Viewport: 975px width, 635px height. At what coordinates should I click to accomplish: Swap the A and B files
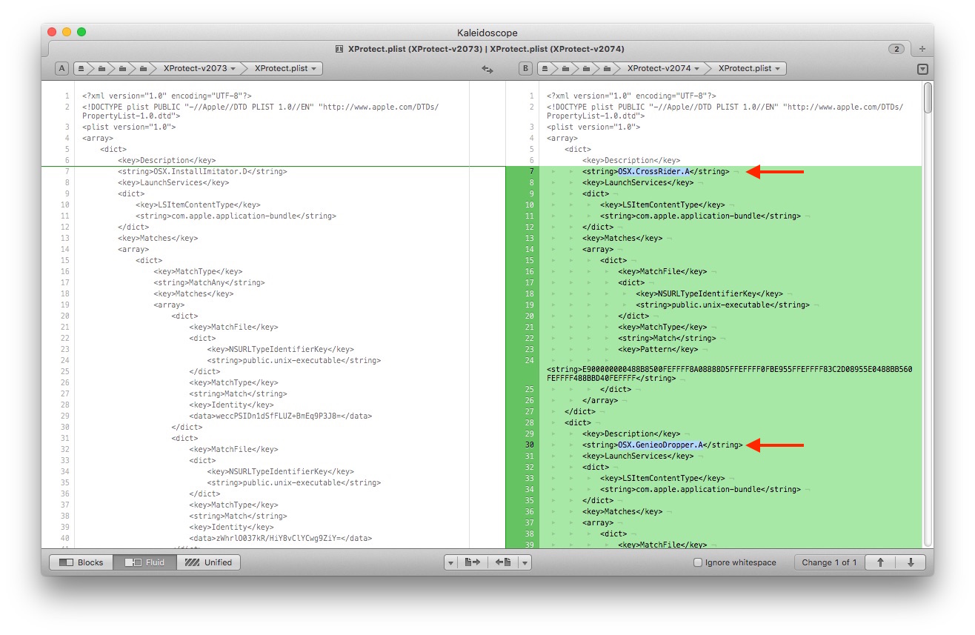(487, 69)
